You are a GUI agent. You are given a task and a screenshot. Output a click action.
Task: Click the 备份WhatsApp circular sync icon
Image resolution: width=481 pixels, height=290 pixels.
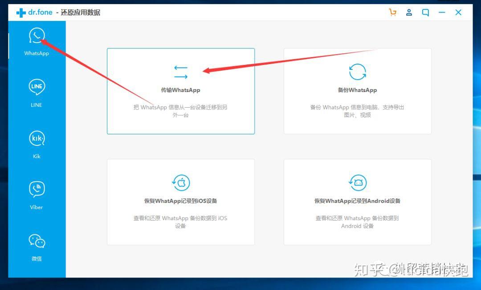point(357,72)
